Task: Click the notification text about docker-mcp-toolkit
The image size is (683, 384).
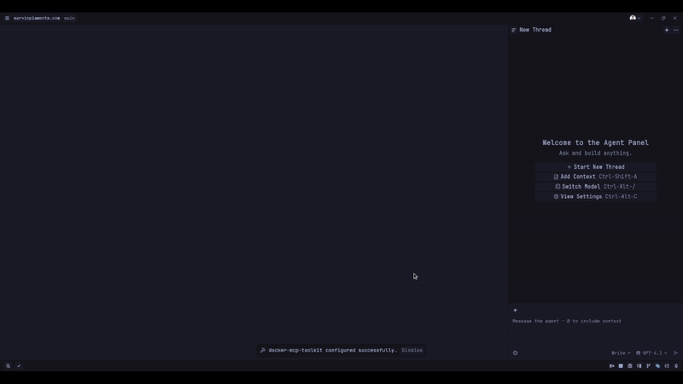Action: tap(333, 351)
